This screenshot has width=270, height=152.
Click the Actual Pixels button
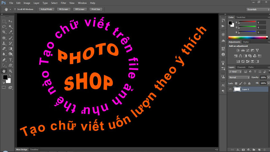point(47,9)
